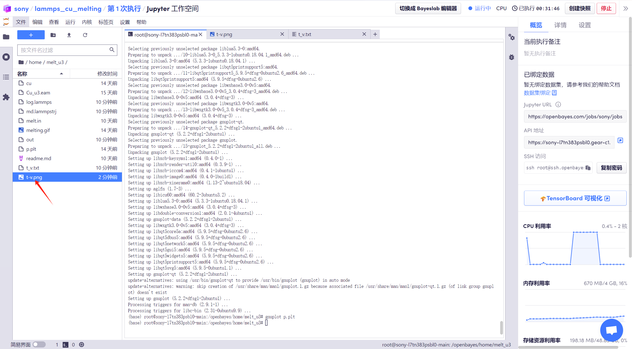Click the new folder icon in file browser
Viewport: 632px width, 349px height.
click(53, 35)
